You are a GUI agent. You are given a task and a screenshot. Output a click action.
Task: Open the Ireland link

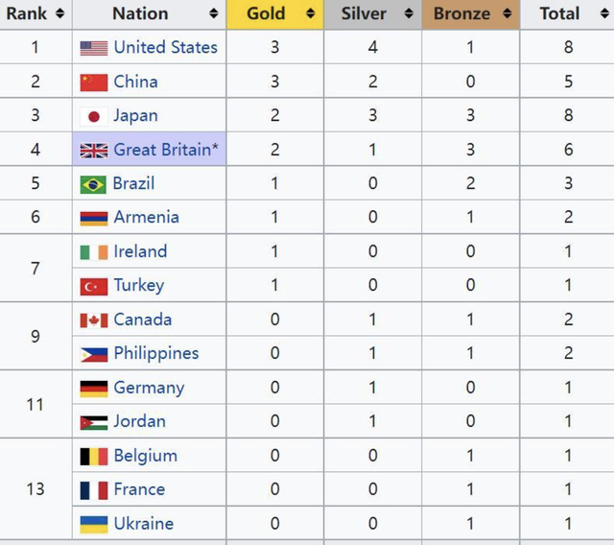tap(140, 251)
